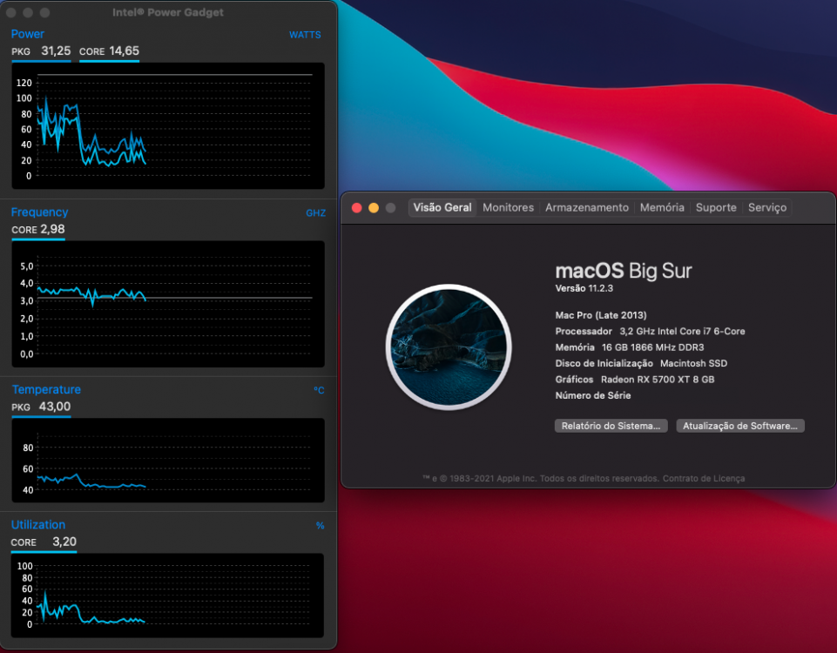
Task: Click inside the Temperature graph
Action: coord(168,461)
